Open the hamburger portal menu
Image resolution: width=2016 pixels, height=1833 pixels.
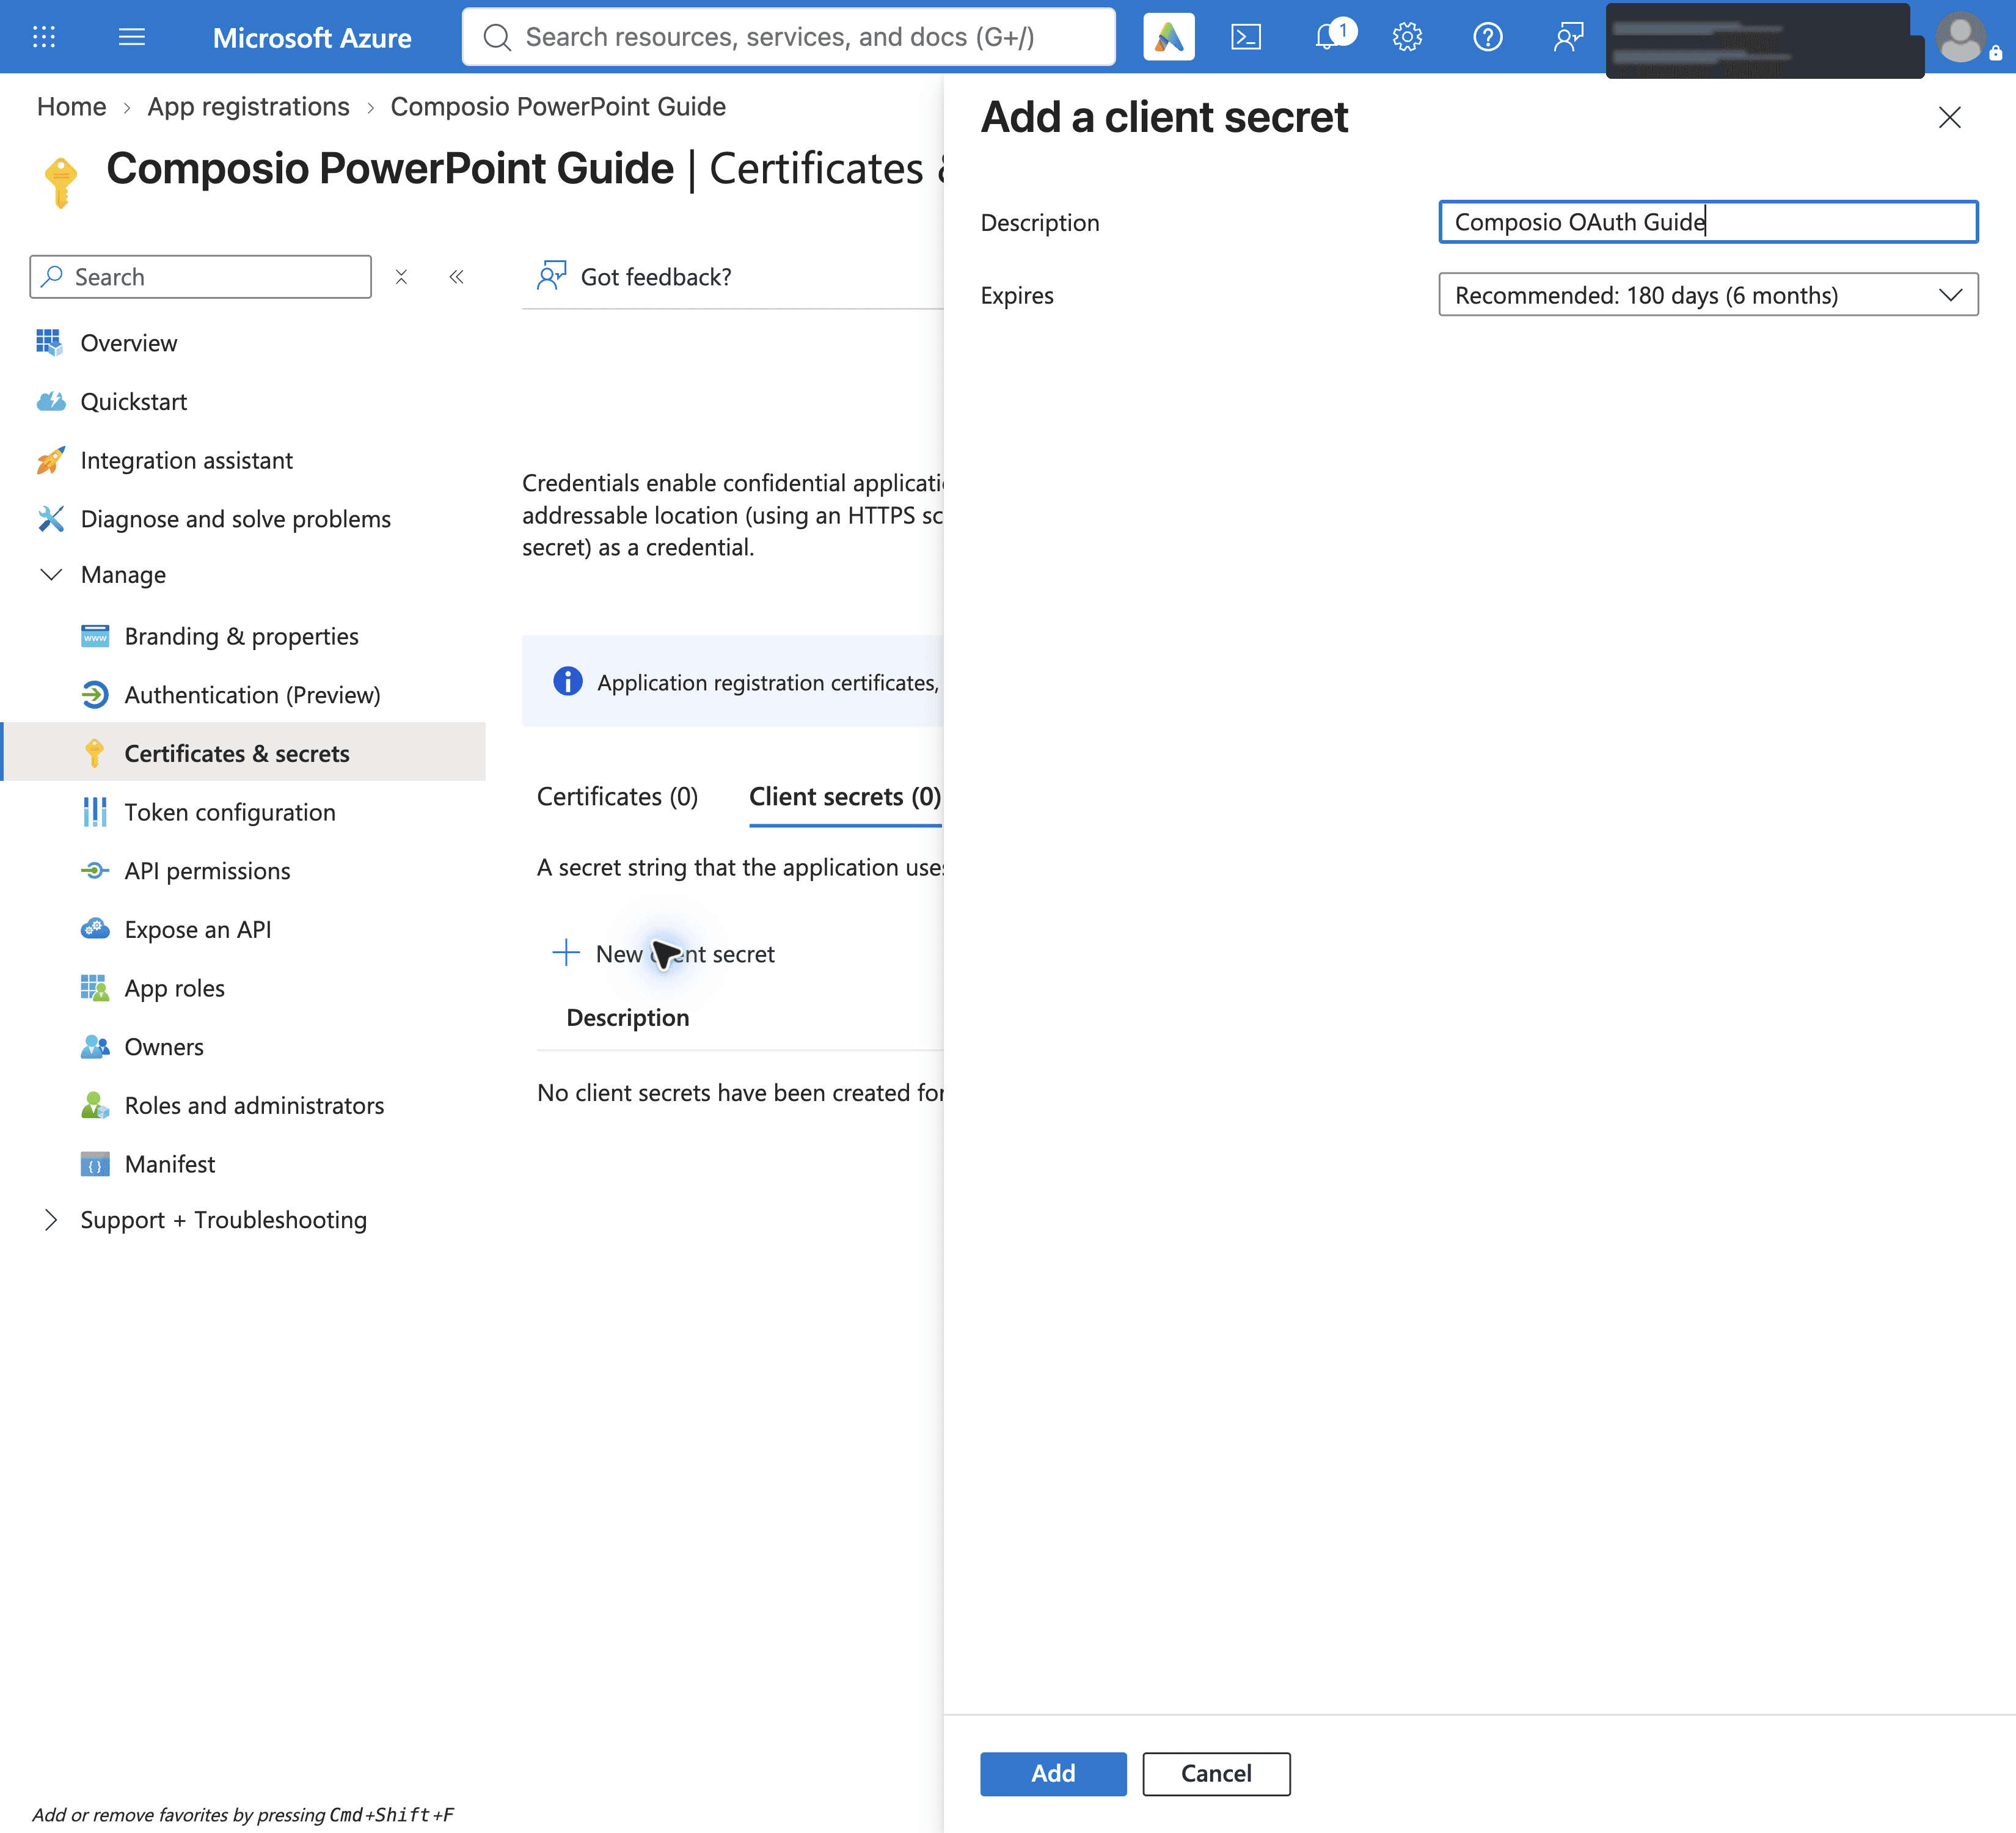132,37
